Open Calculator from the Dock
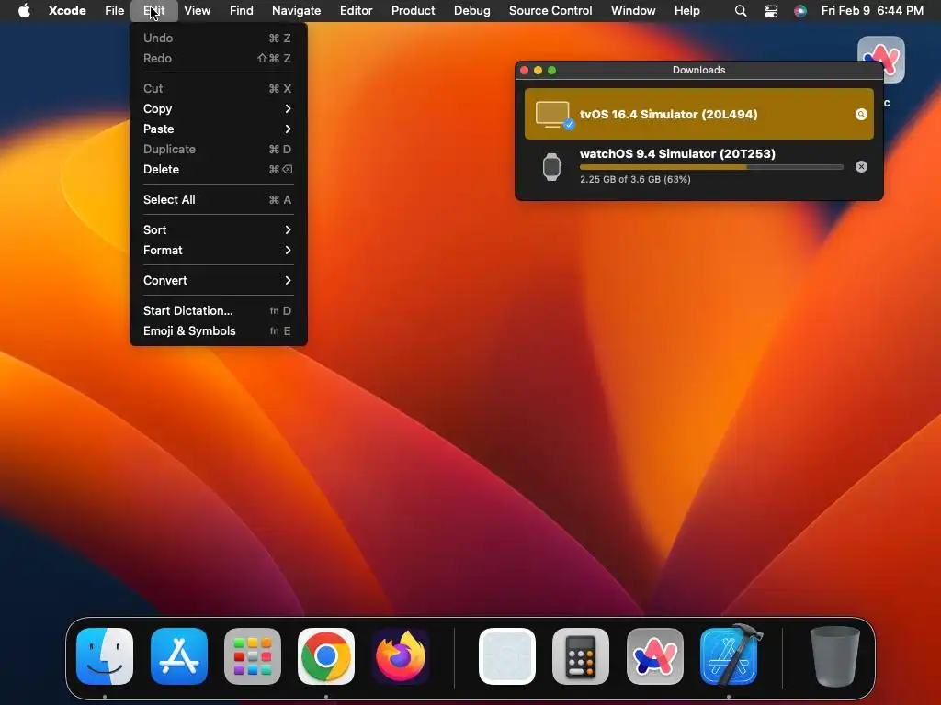The height and width of the screenshot is (705, 941). [581, 655]
